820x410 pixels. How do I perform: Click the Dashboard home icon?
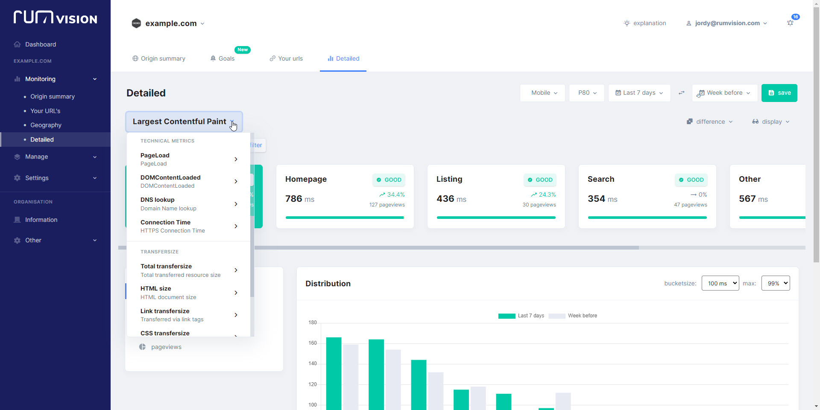coord(17,44)
